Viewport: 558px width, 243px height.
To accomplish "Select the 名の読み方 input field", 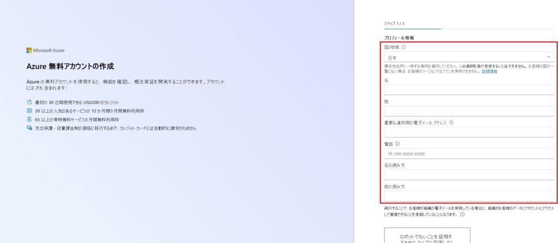I will (469, 175).
